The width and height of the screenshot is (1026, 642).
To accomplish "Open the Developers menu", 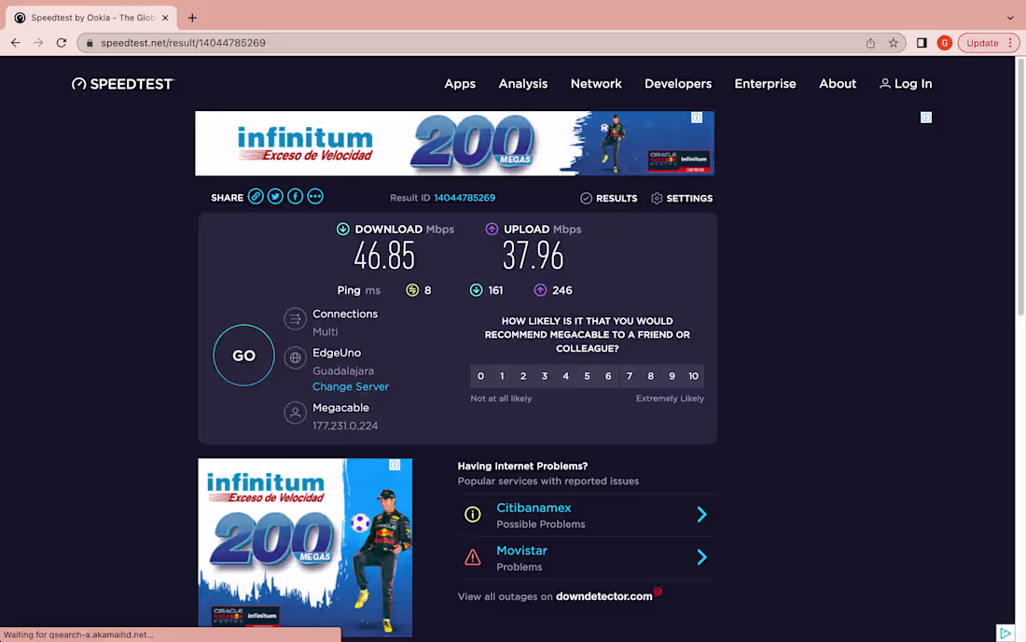I will click(678, 84).
